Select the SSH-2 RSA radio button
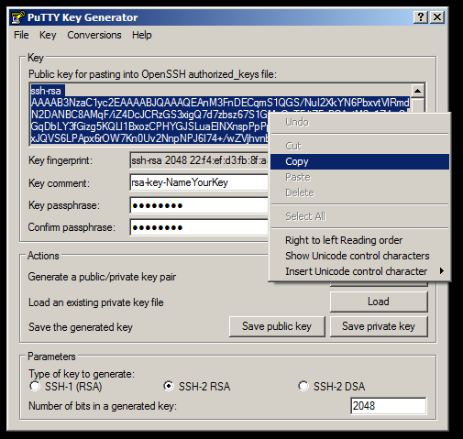This screenshot has width=463, height=439. pyautogui.click(x=169, y=386)
